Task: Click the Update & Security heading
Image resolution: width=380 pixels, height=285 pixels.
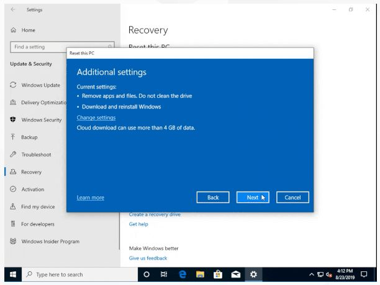Action: point(31,64)
